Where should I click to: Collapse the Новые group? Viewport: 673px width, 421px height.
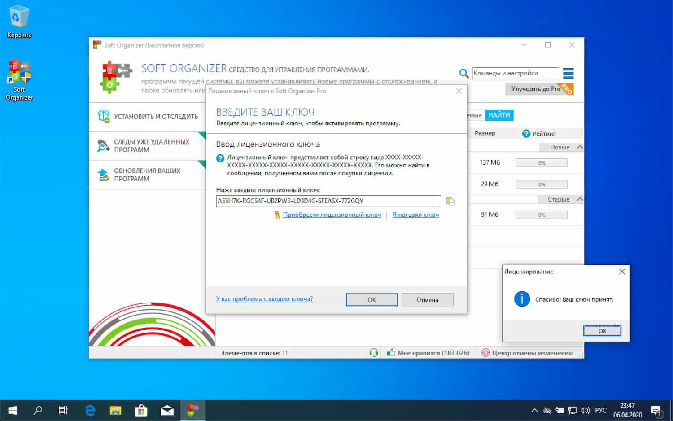(580, 147)
